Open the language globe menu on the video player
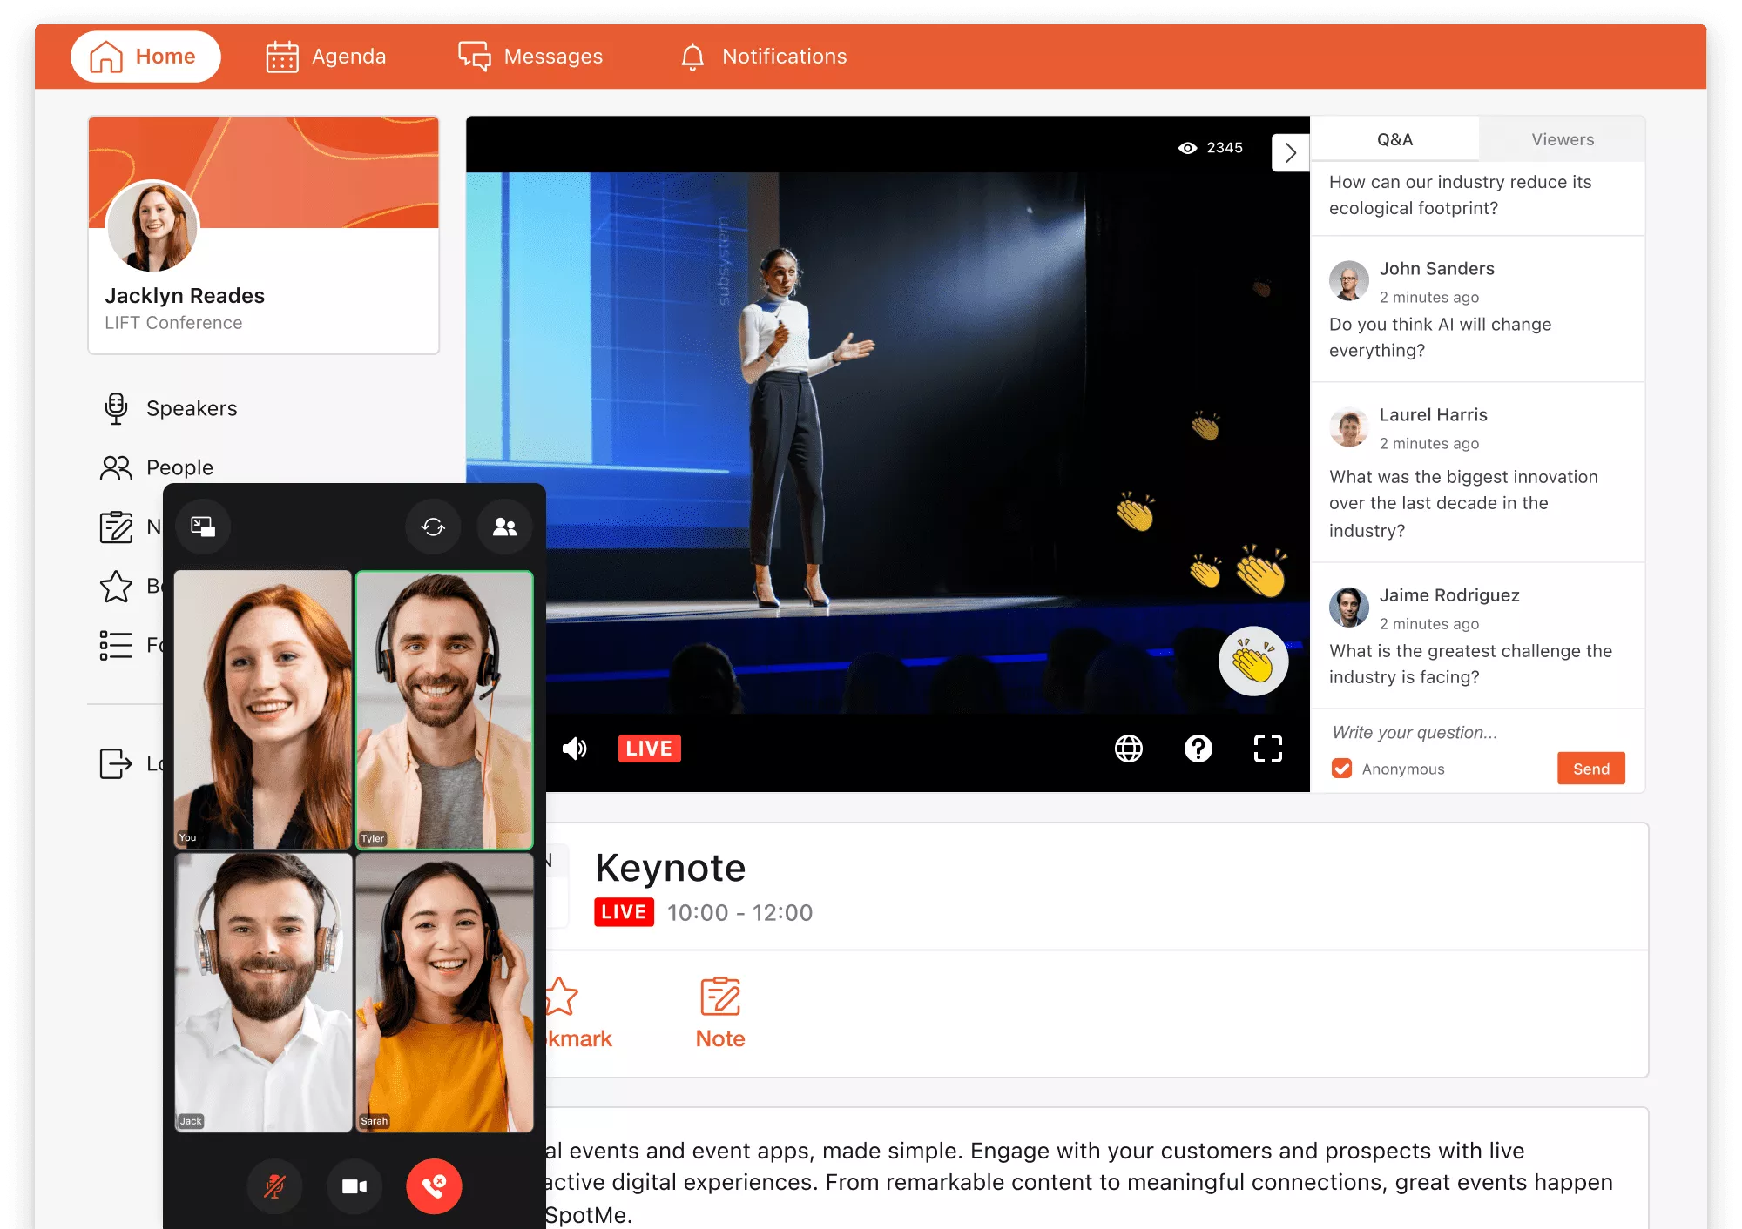Image resolution: width=1742 pixels, height=1229 pixels. tap(1129, 749)
